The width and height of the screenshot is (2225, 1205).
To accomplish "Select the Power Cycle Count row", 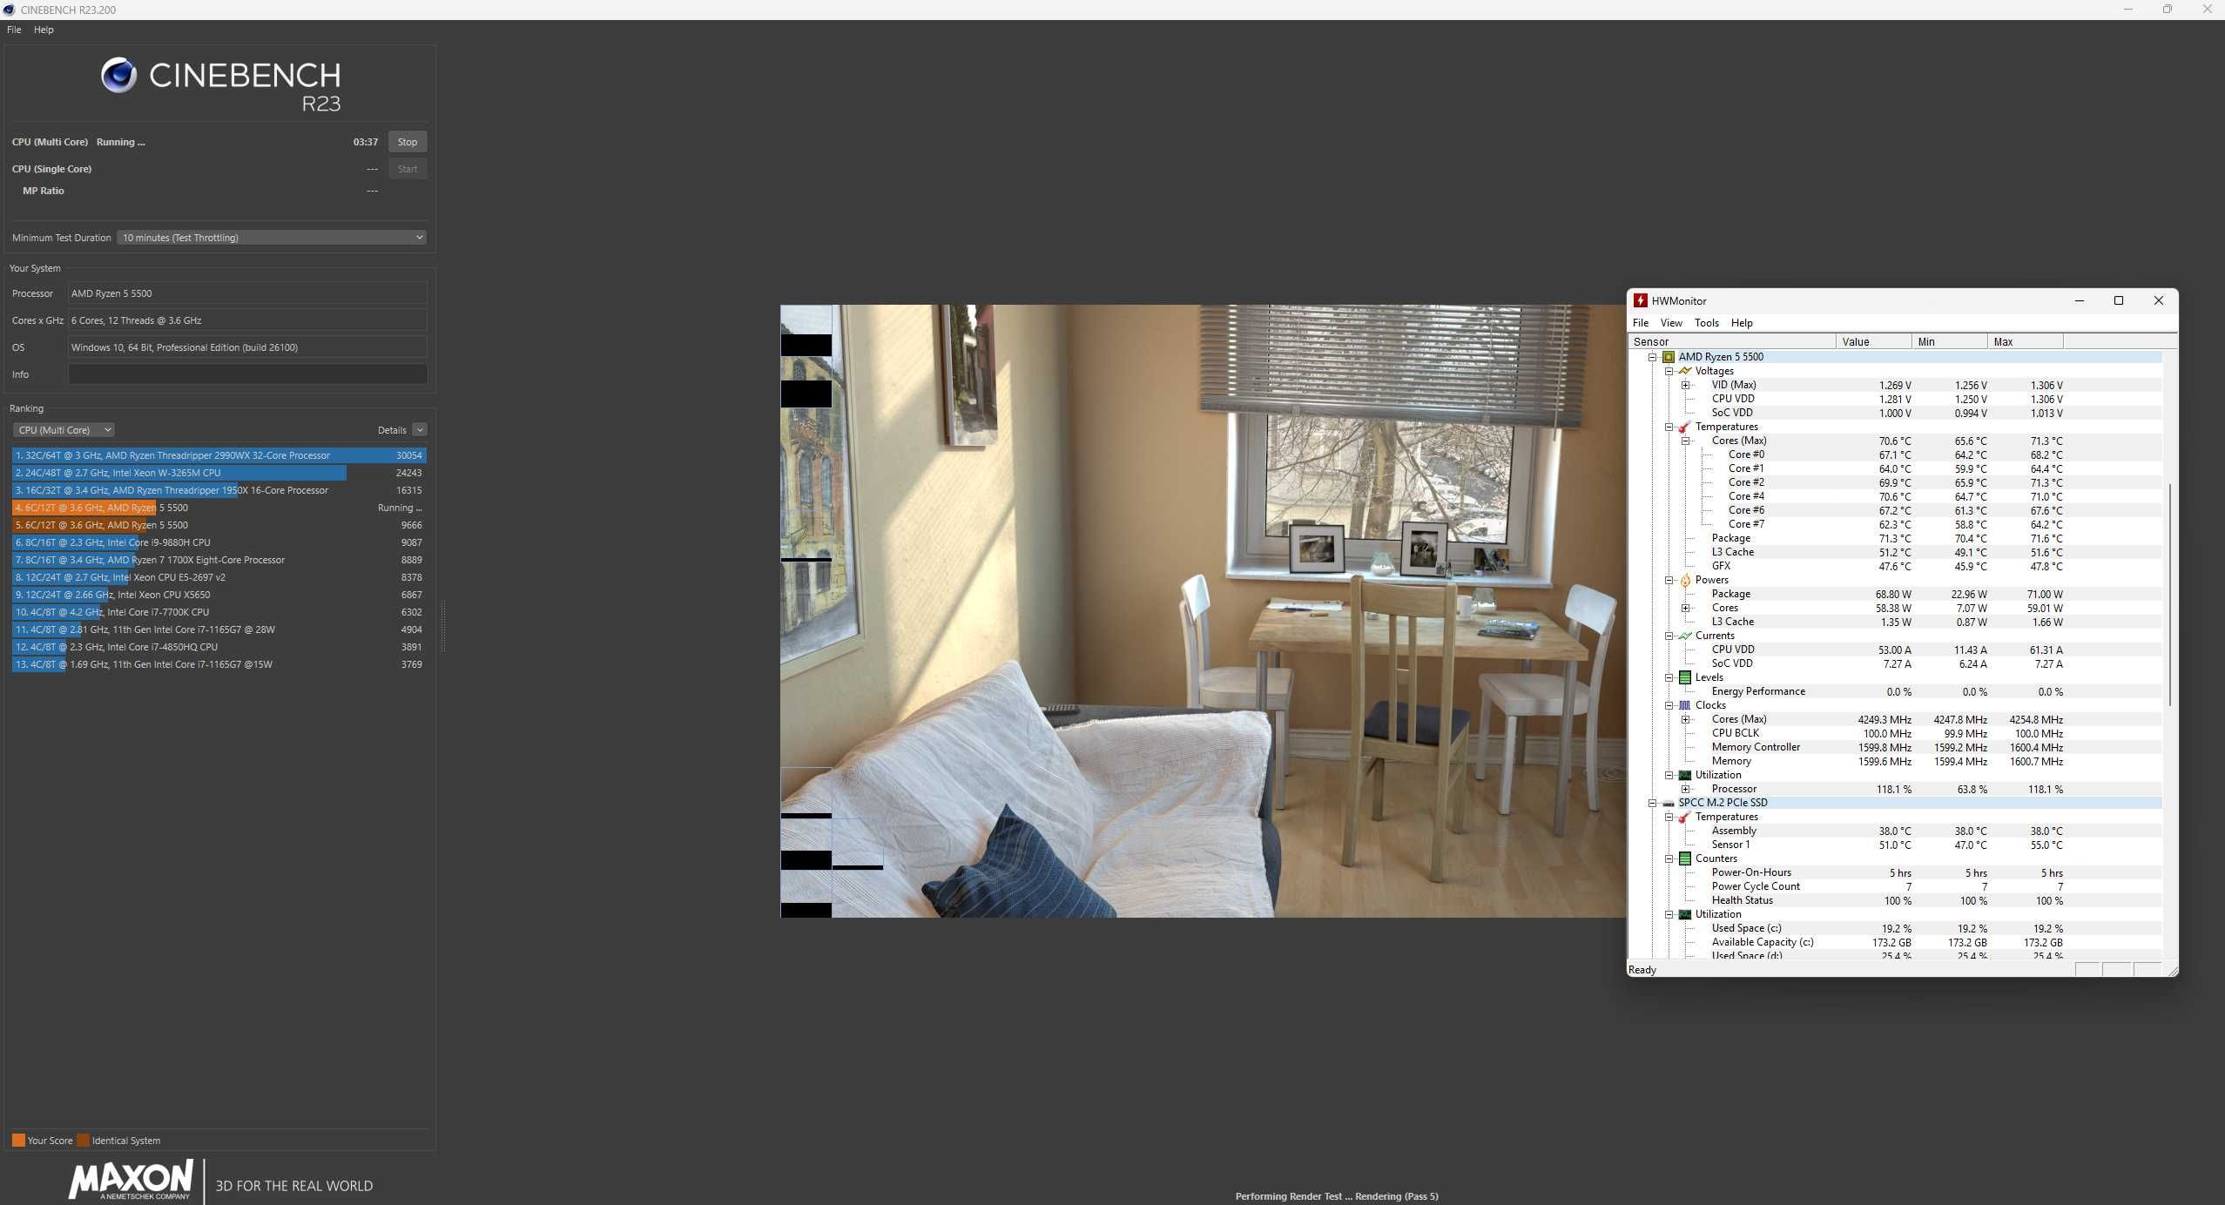I will tap(1895, 886).
